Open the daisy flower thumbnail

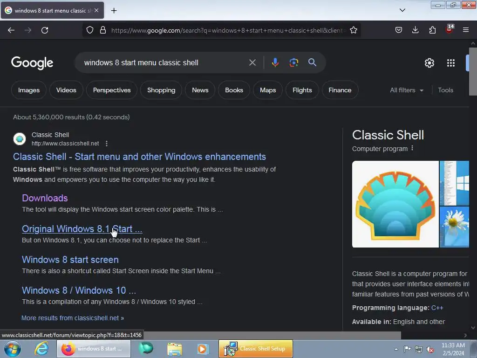(455, 227)
